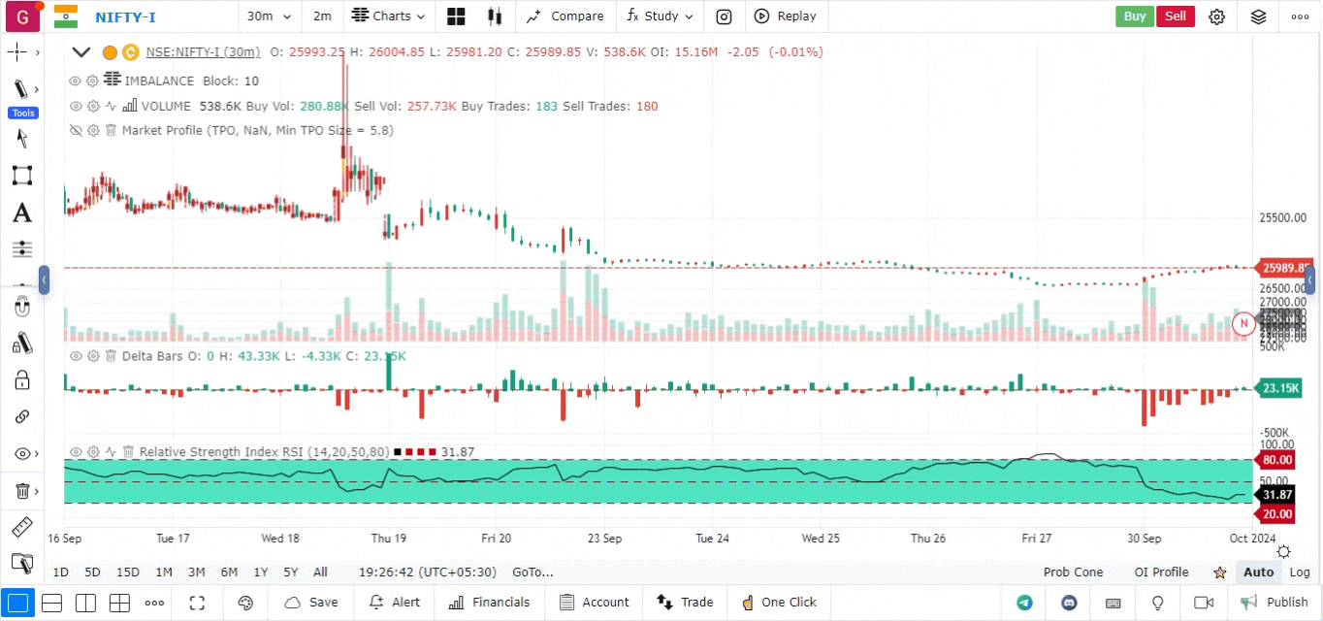Click the text annotation tool
The image size is (1323, 621).
coord(21,213)
